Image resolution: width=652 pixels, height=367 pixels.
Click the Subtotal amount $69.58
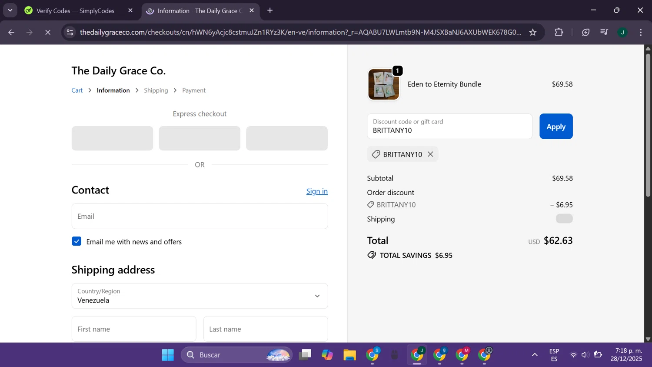tap(562, 178)
